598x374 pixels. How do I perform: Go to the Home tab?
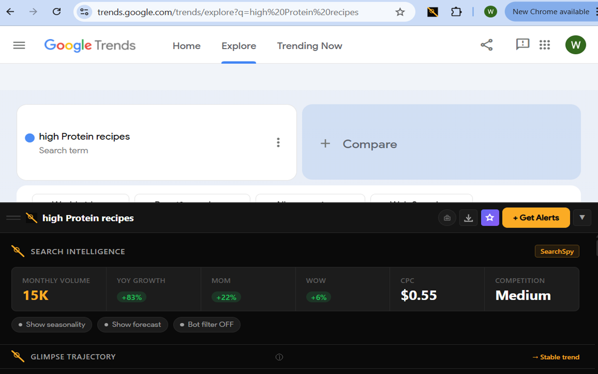click(186, 46)
